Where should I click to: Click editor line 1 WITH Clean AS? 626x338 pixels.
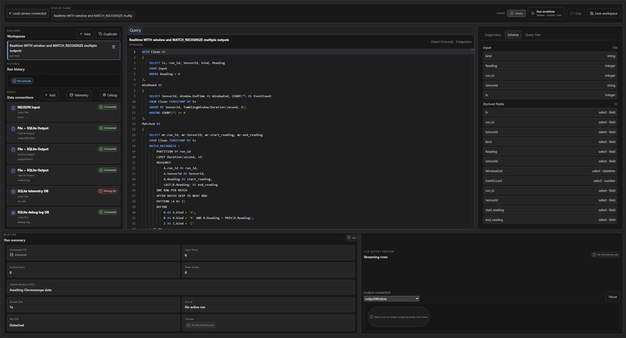[154, 52]
